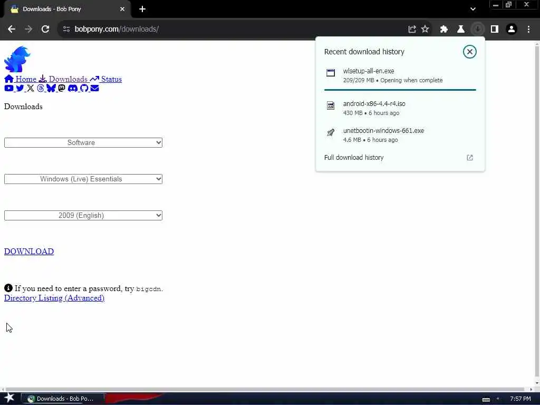
Task: Open Directory Listing (Advanced) link
Action: pos(54,298)
